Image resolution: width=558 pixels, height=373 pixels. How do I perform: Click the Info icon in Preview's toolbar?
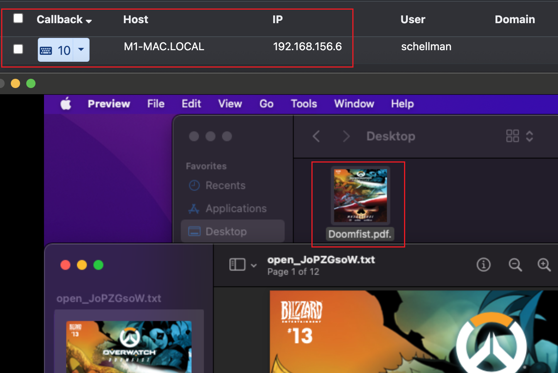click(483, 265)
